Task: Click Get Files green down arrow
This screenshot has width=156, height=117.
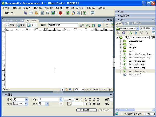Action: 131,33
